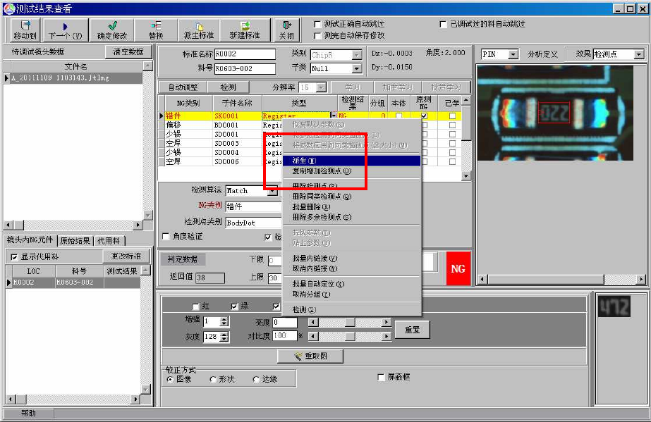This screenshot has height=422, width=651.
Task: Enable 测试正确自动跳过 checkbox
Action: tap(317, 24)
